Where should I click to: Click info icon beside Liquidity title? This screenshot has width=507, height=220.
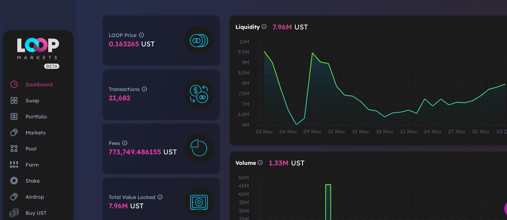[x=264, y=27]
